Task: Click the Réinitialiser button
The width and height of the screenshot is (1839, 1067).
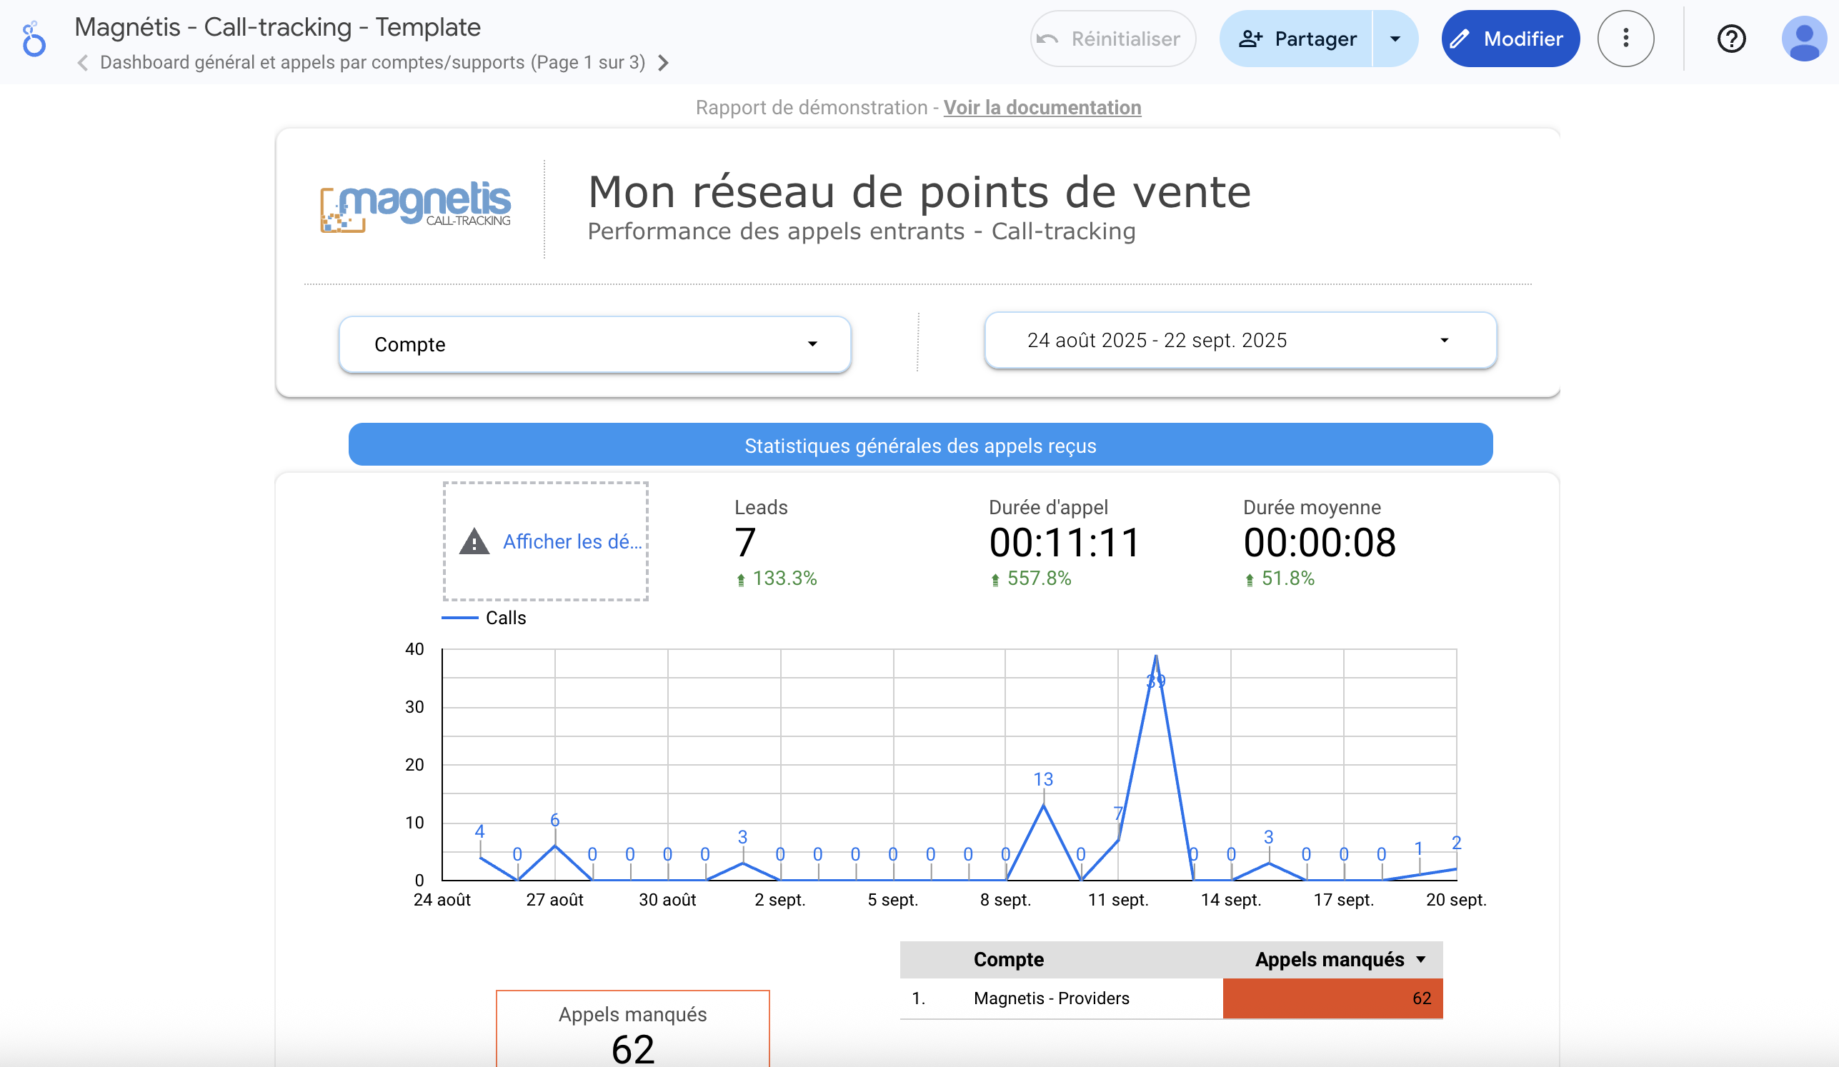Action: tap(1112, 39)
